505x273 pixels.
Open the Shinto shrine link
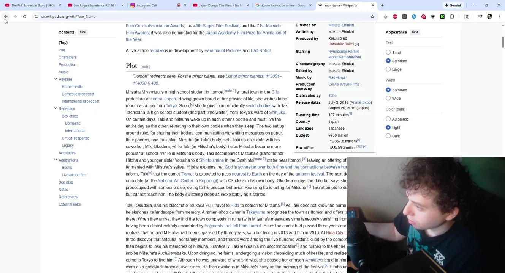point(212,160)
